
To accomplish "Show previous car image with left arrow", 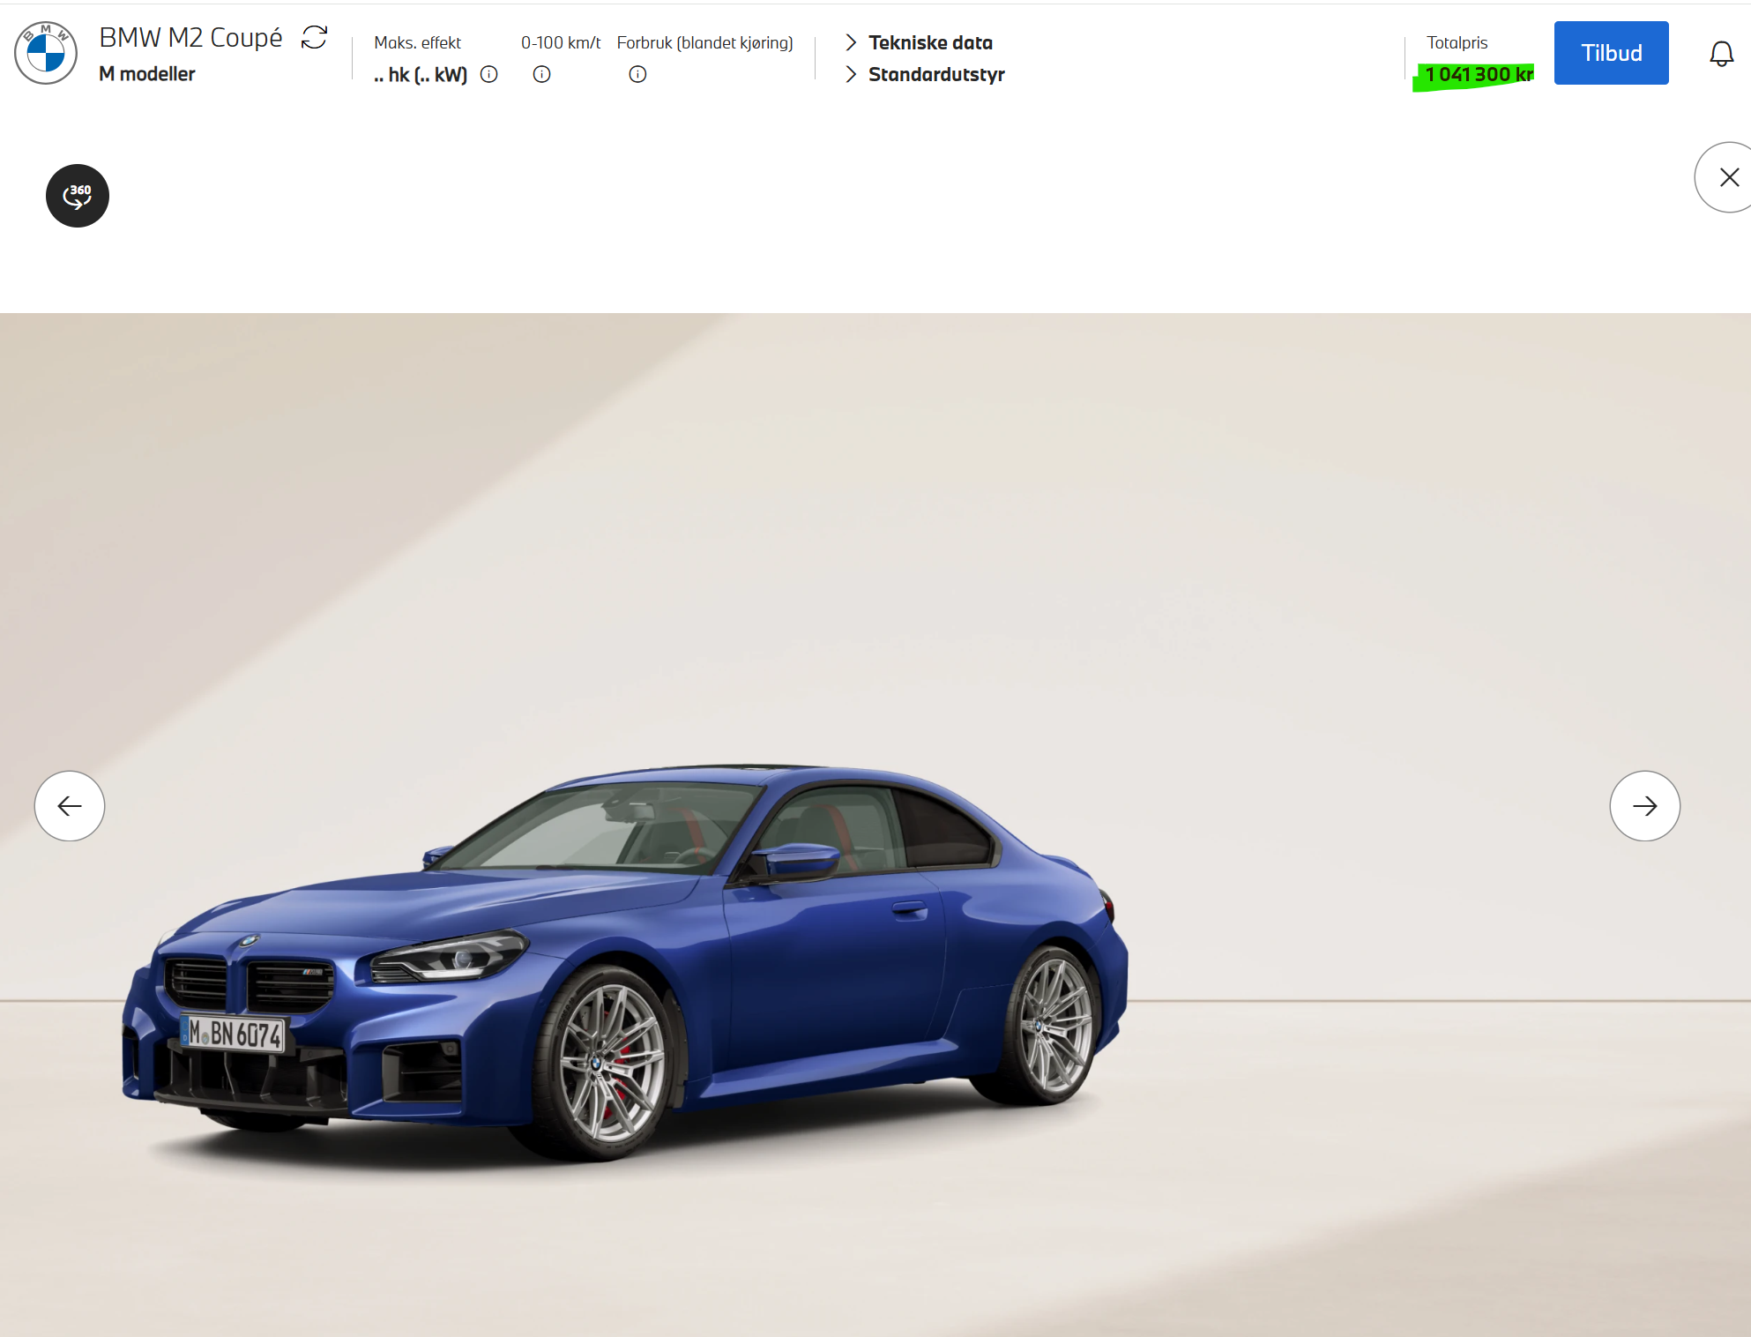I will click(70, 806).
